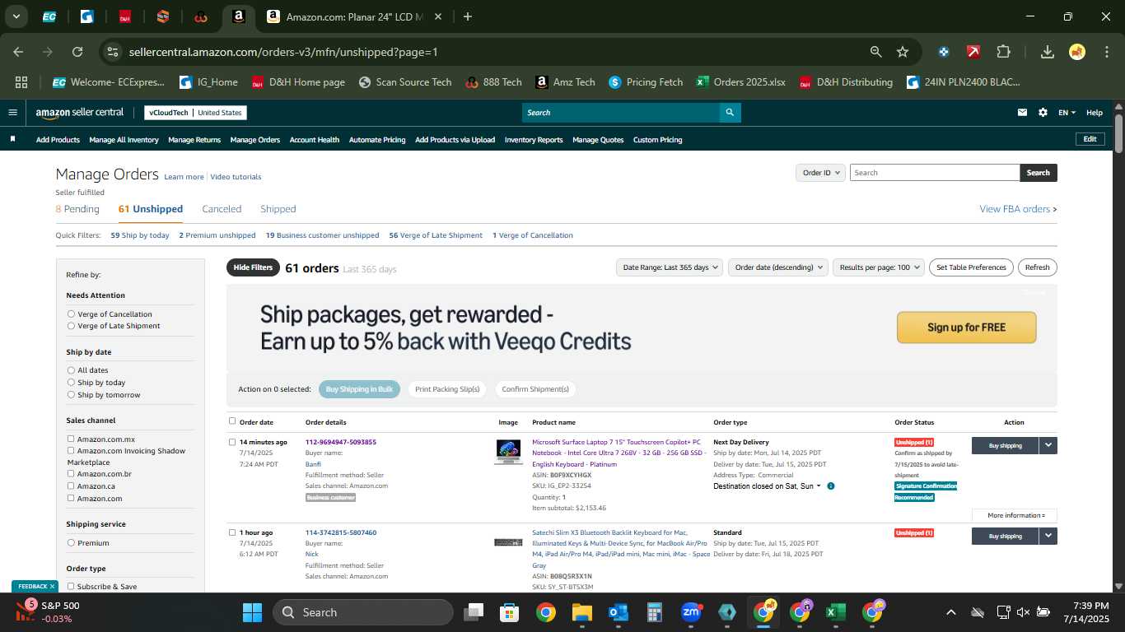Follow the View FBA orders link
The height and width of the screenshot is (632, 1125).
click(1018, 209)
